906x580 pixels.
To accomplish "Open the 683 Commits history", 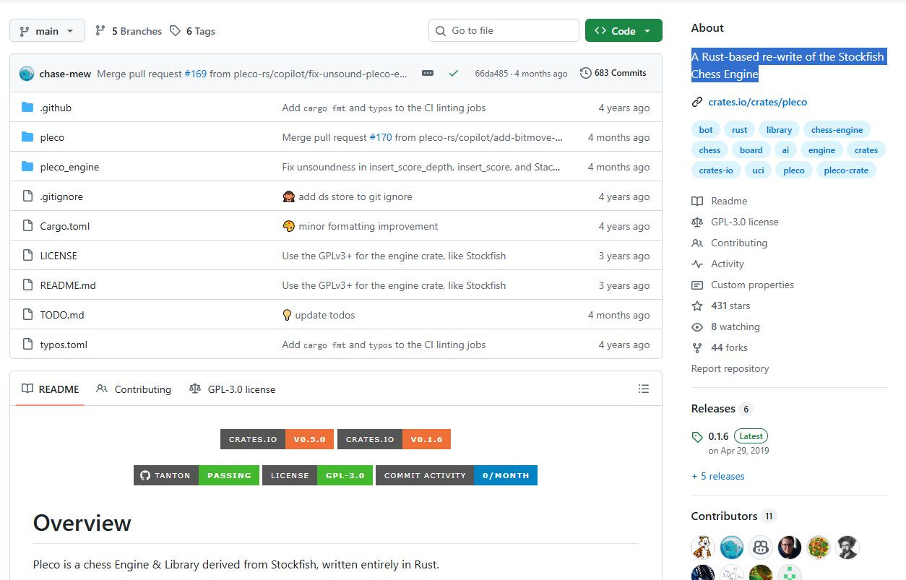I will (613, 73).
